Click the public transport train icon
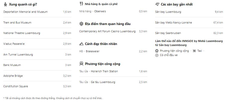This screenshot has height=104, width=230. (x=81, y=64)
